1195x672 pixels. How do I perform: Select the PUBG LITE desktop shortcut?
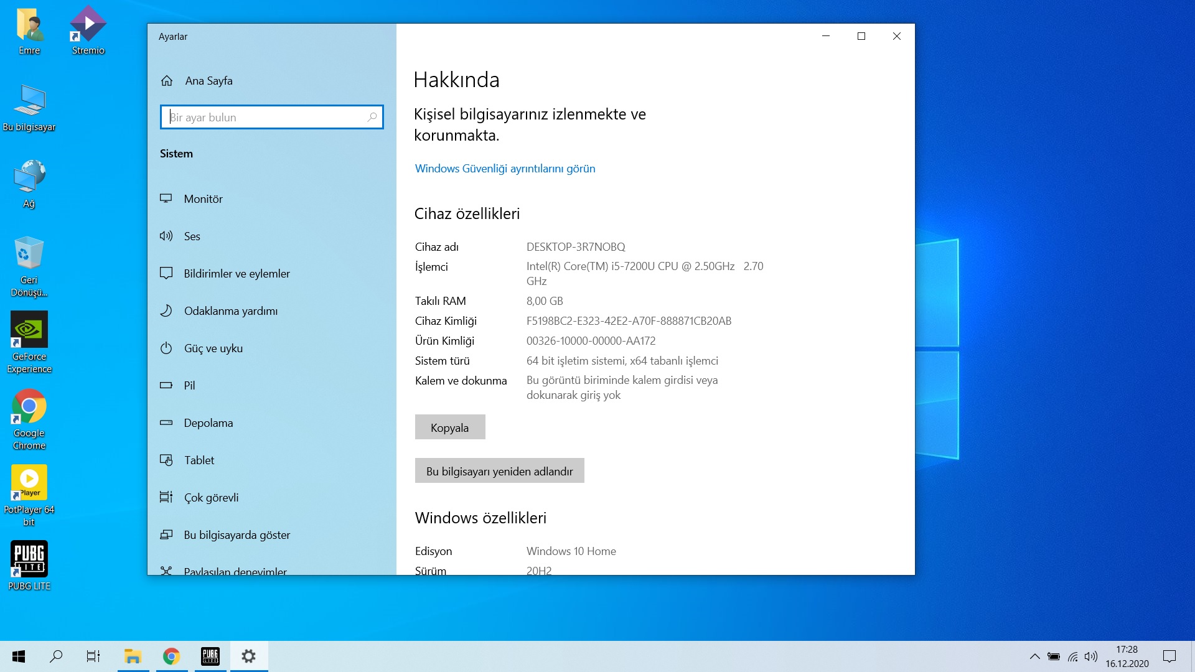[29, 566]
